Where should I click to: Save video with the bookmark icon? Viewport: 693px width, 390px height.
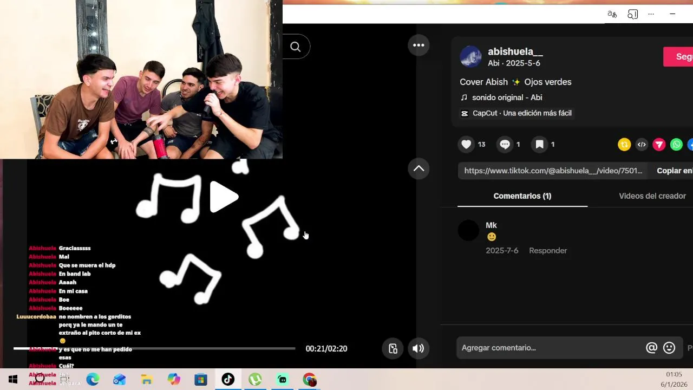539,144
